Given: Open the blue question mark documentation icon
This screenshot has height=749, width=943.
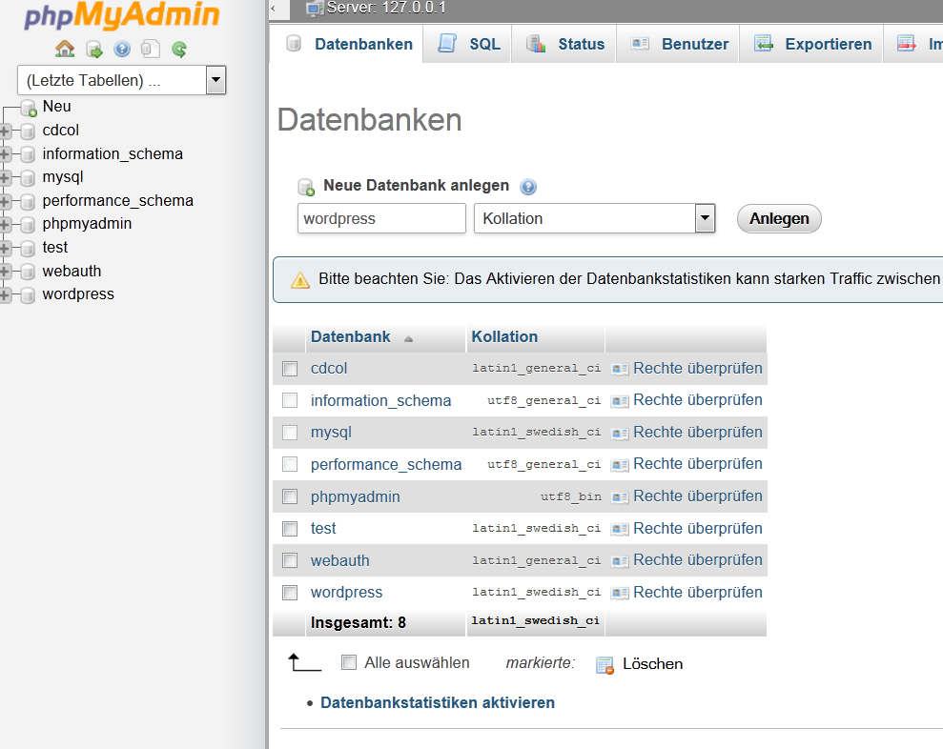Looking at the screenshot, I should 122,49.
